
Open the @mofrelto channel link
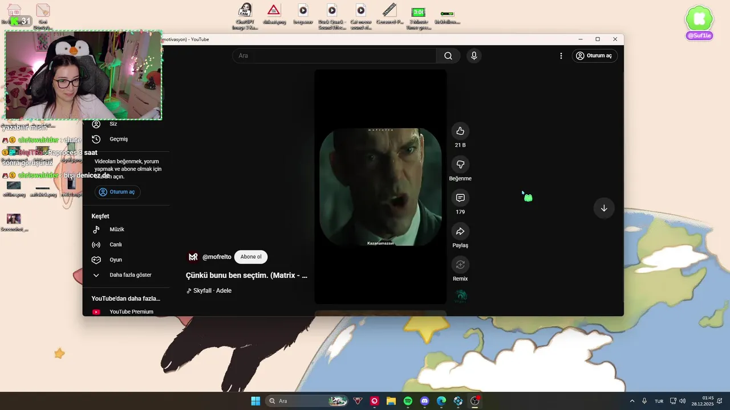(217, 257)
